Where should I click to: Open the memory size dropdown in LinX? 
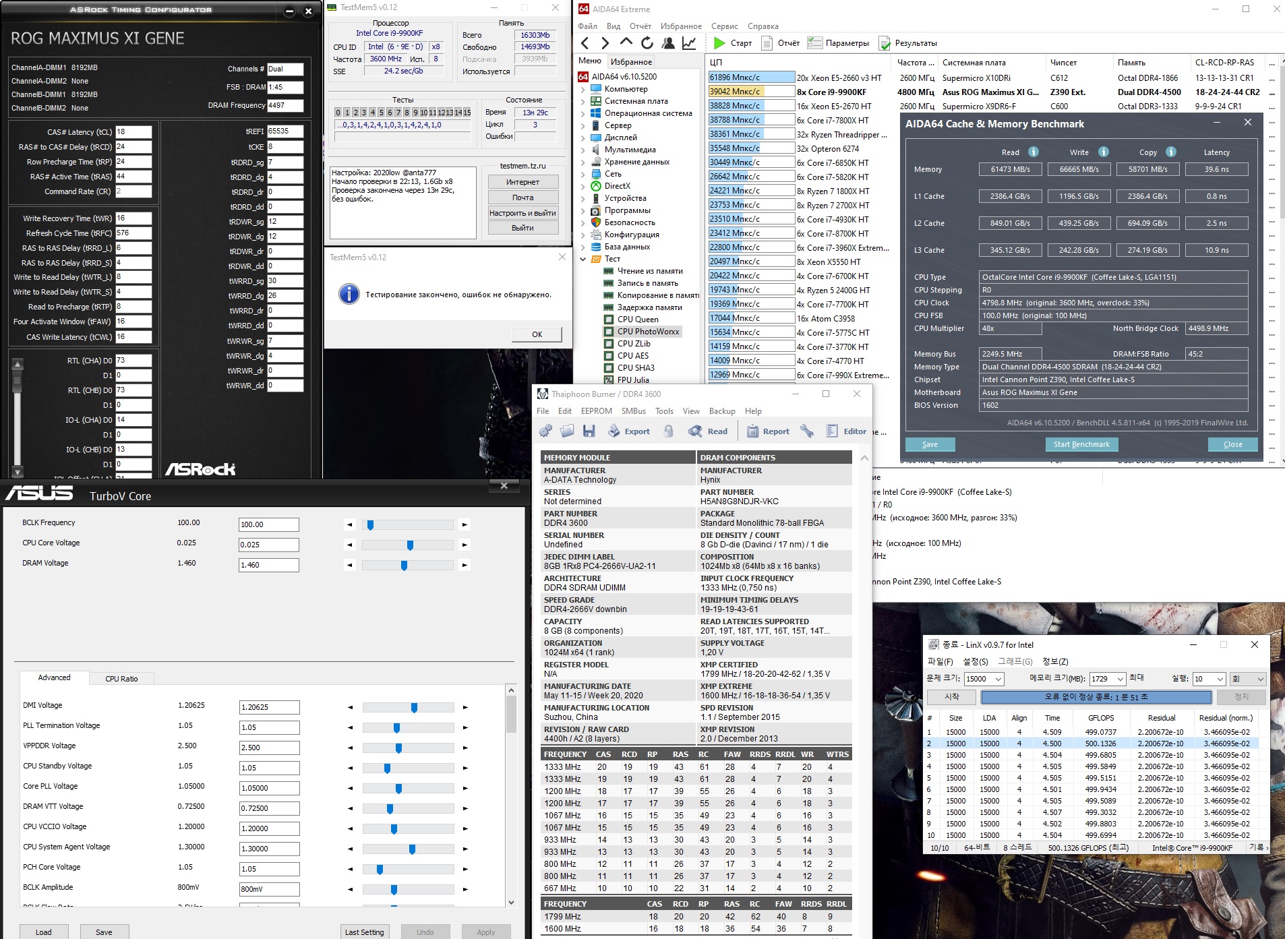pos(1120,679)
